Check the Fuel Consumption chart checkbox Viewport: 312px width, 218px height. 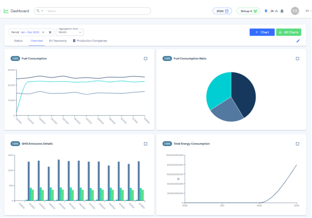145,59
